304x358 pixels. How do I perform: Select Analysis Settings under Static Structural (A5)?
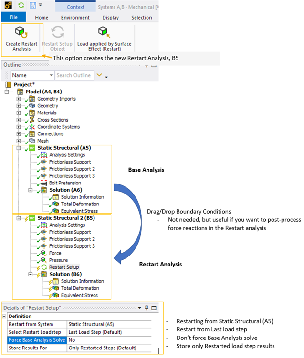(x=67, y=155)
